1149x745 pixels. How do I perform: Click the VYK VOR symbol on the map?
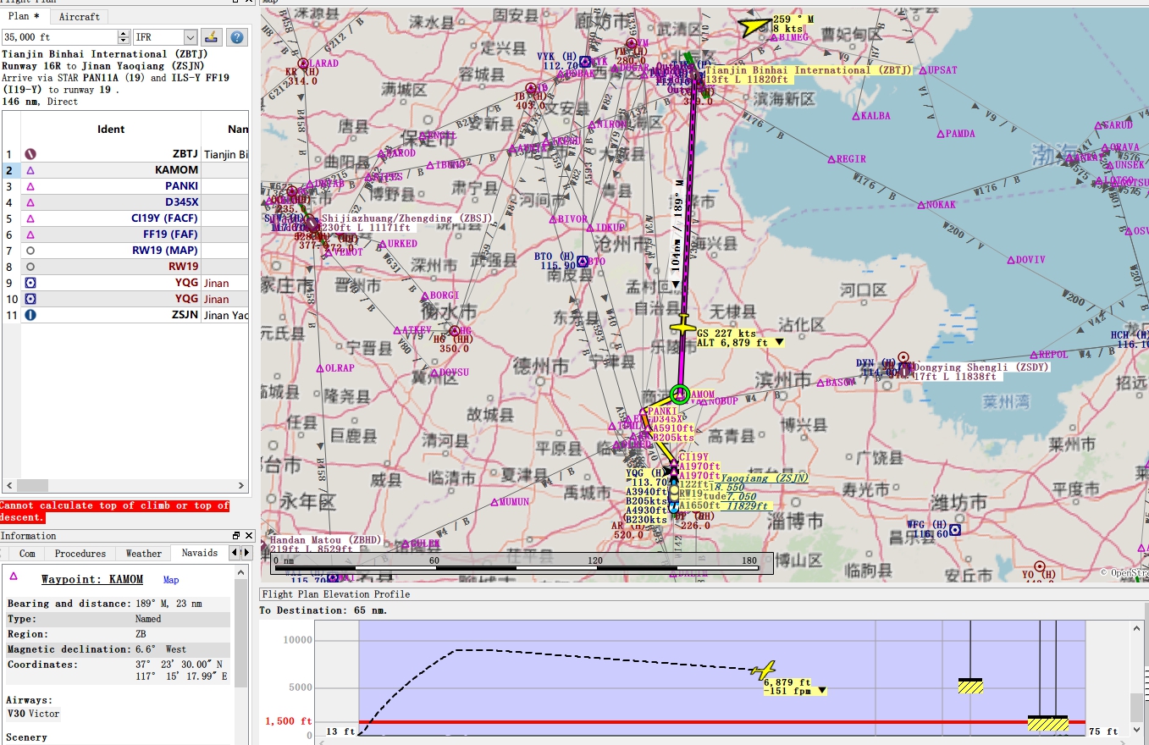(x=585, y=61)
